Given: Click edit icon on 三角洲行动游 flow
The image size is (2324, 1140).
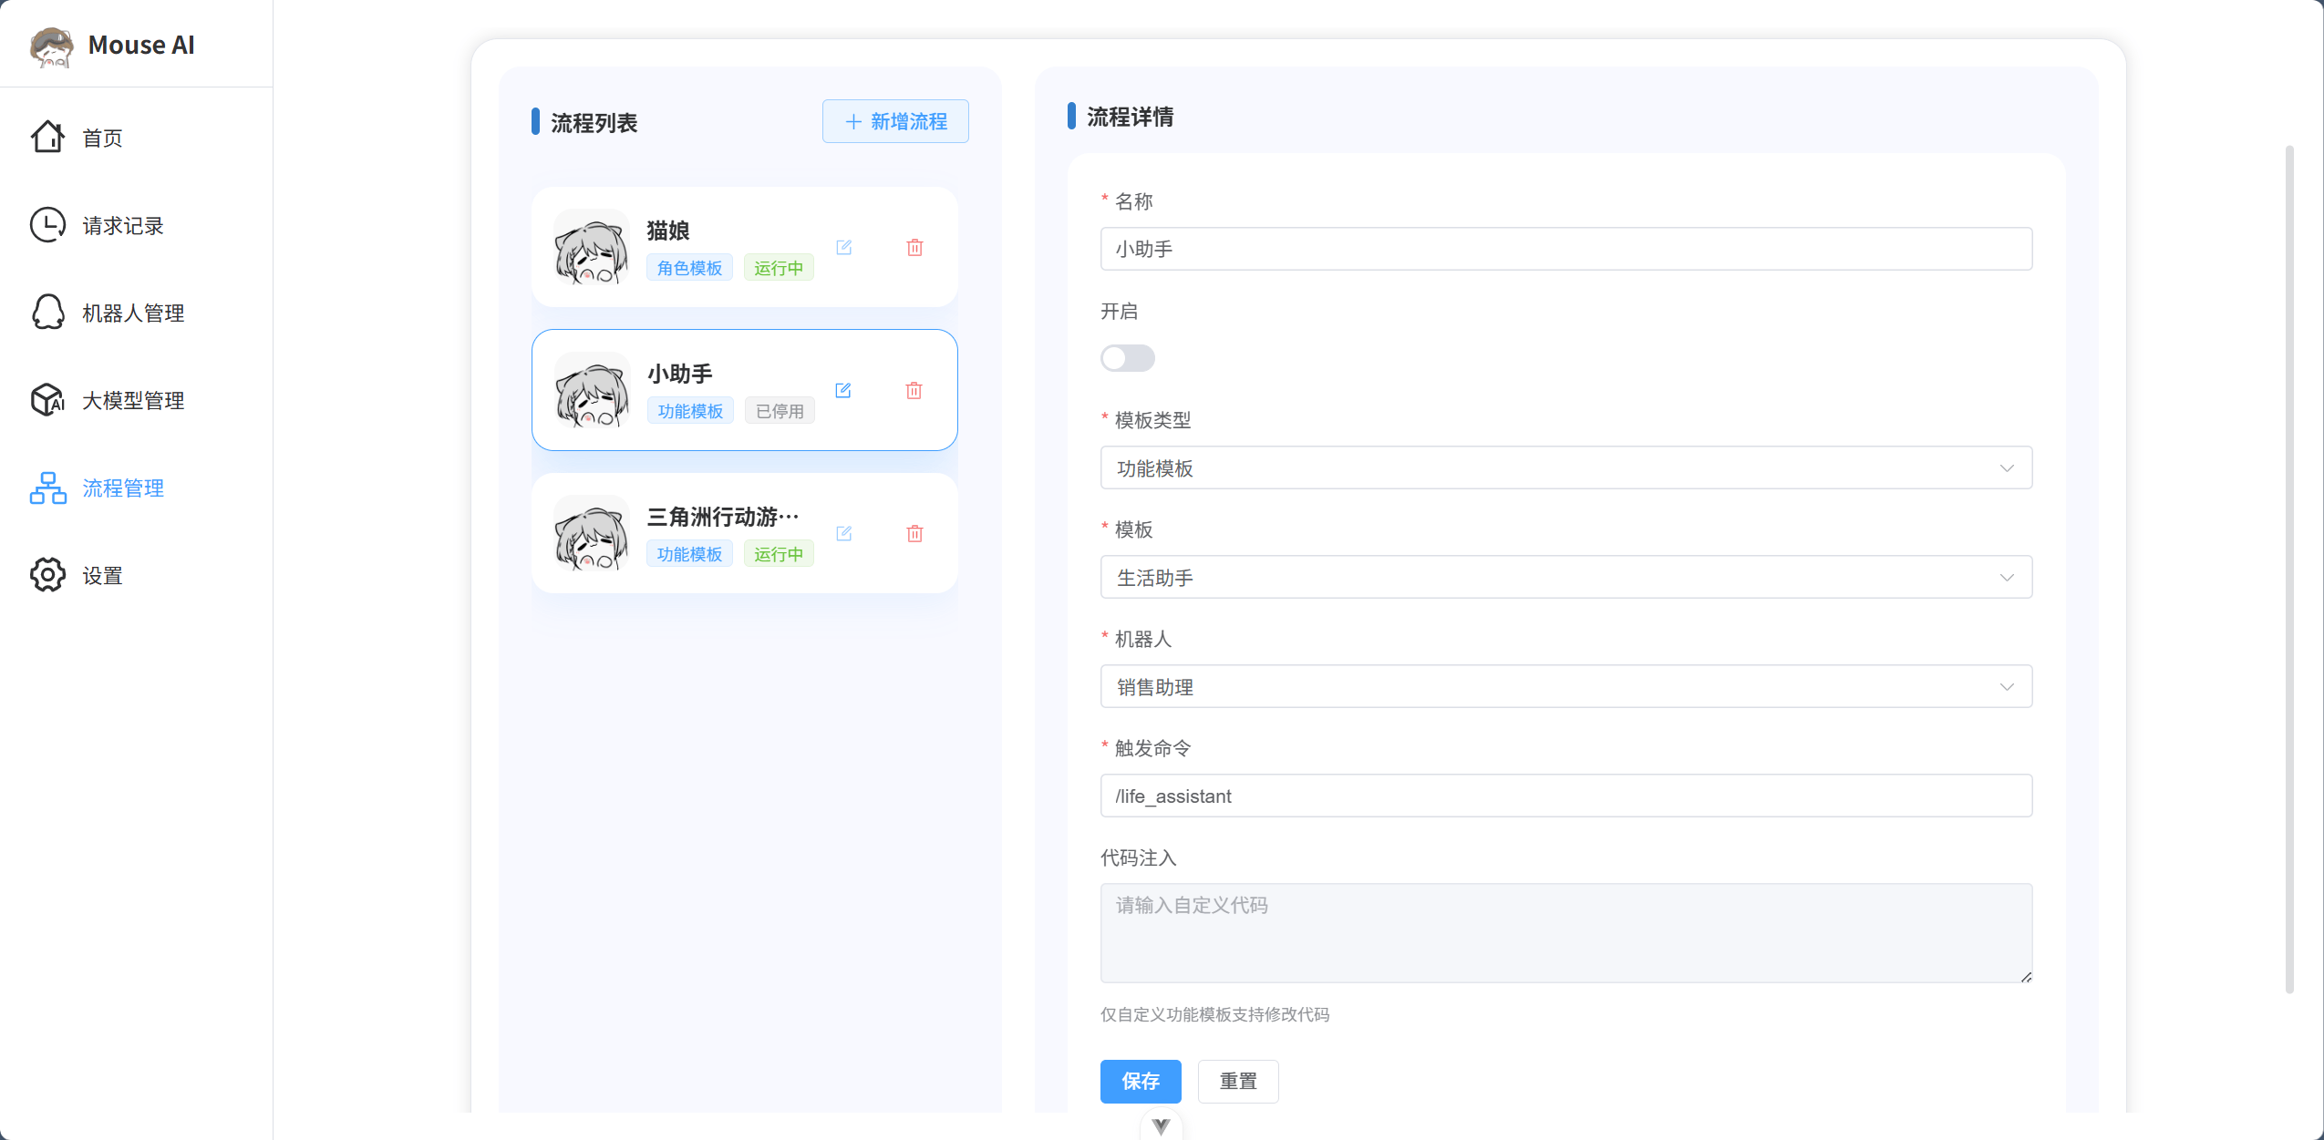Looking at the screenshot, I should [843, 533].
